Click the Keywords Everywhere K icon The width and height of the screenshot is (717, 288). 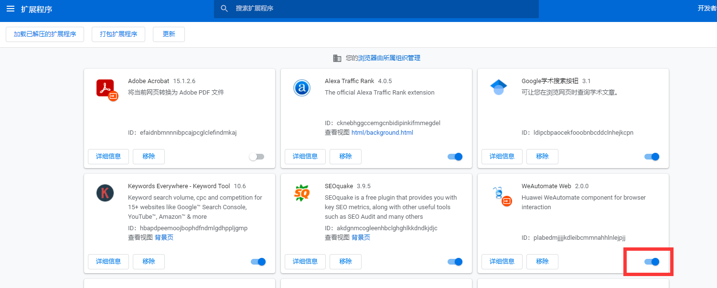pyautogui.click(x=105, y=193)
